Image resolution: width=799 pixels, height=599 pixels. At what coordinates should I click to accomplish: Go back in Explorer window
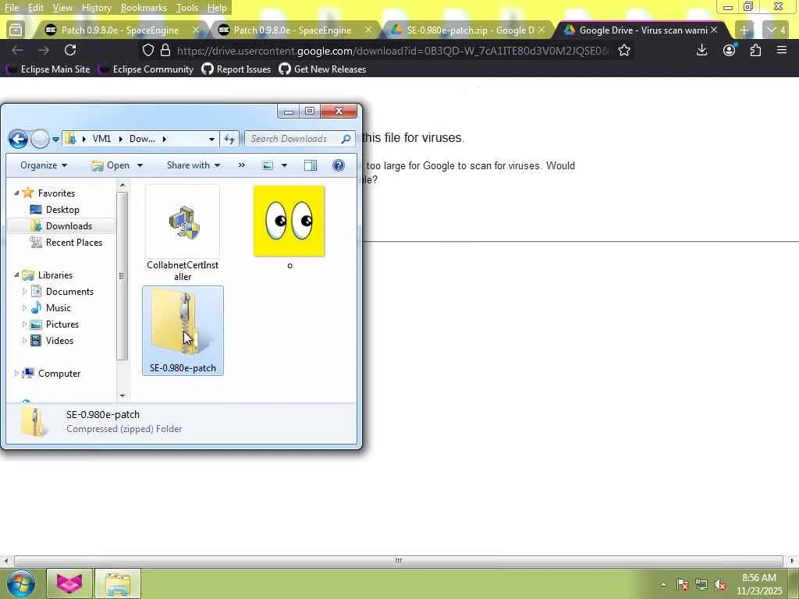[18, 139]
